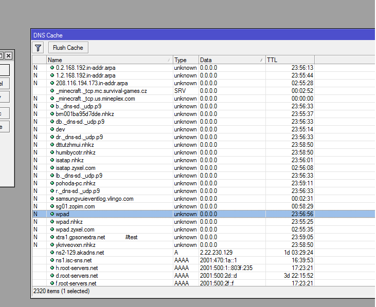Viewport: 376px width, 307px height.
Task: Select the highlighted wpad row
Action: (203, 214)
